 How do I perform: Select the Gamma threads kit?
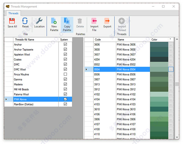coord(36,79)
